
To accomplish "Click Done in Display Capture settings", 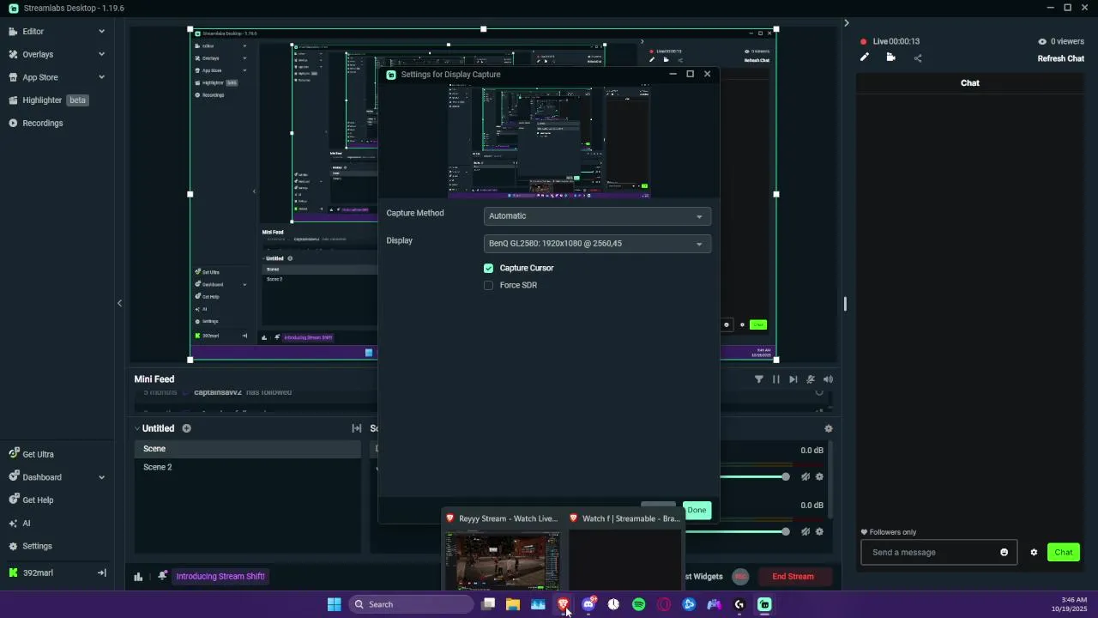I will (697, 510).
